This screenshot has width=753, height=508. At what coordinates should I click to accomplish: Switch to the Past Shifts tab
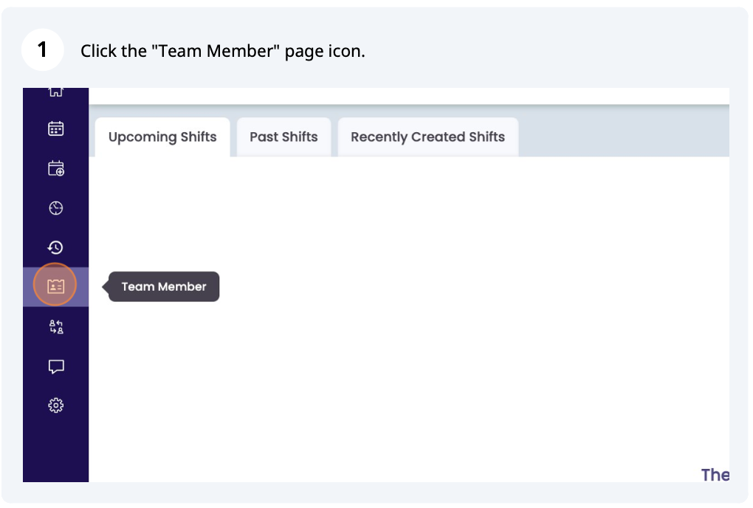283,137
